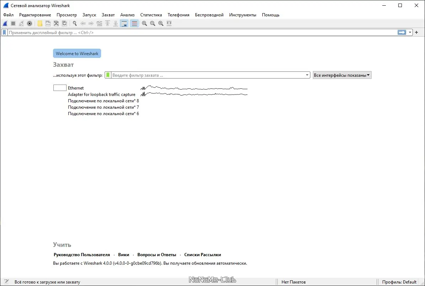Screen dimensions: 425x286
Task: Open a capture file with the yellow folder icon
Action: (x=40, y=23)
